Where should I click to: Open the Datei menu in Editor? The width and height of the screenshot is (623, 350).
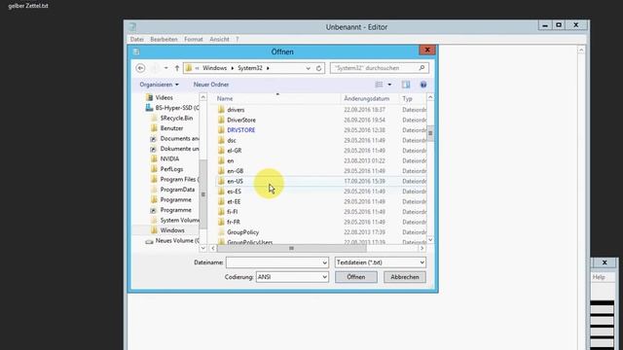[x=136, y=39]
